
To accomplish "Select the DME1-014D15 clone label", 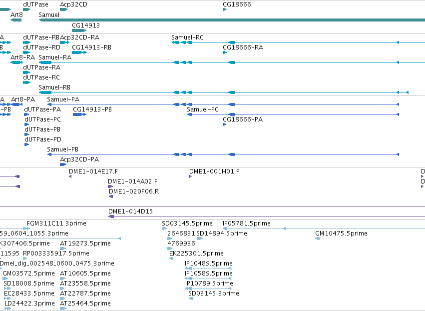I will click(130, 211).
